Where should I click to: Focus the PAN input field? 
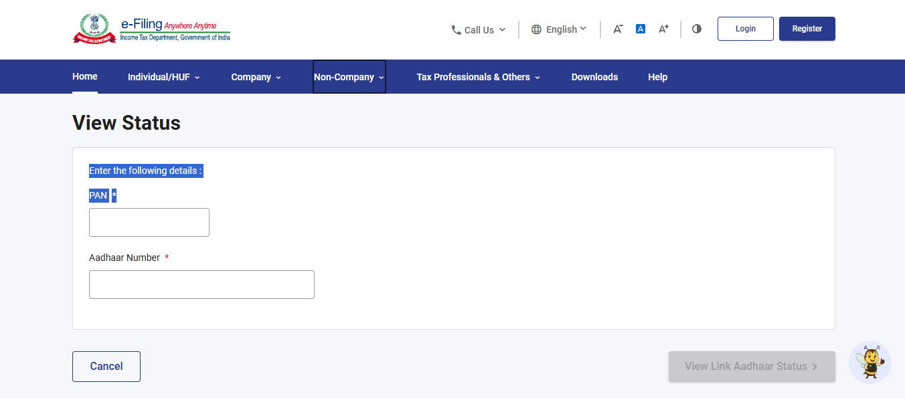tap(149, 222)
